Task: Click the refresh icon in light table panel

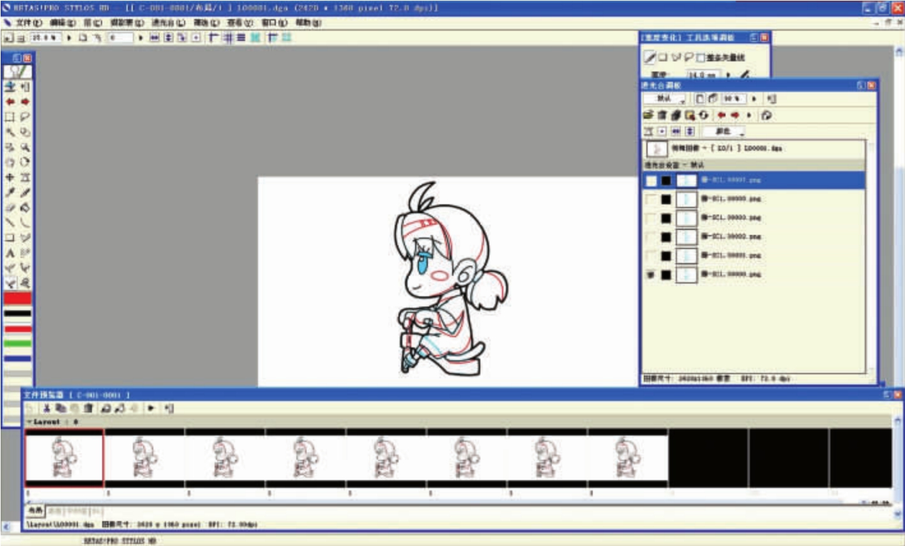Action: coord(703,115)
